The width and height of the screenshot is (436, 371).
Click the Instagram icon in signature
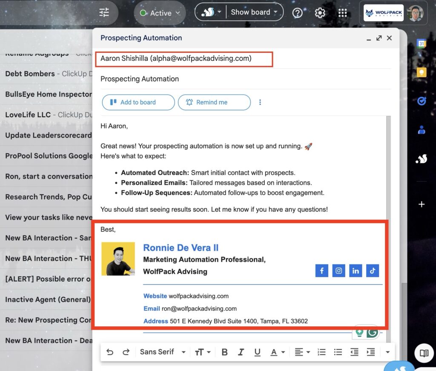click(338, 270)
